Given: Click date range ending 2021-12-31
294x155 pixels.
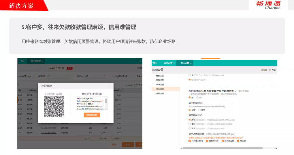Looking at the screenshot, I should coord(27,76).
